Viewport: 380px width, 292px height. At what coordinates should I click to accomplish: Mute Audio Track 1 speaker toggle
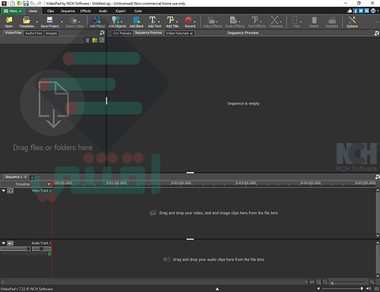[10, 243]
